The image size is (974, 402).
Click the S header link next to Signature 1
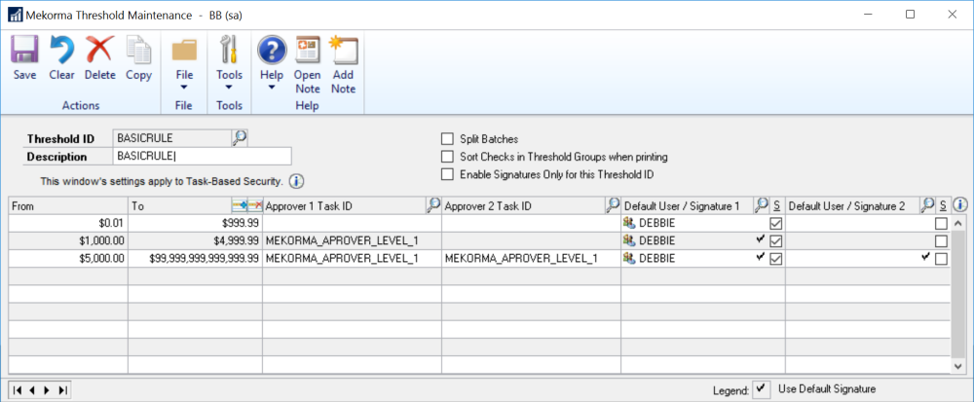(x=776, y=205)
